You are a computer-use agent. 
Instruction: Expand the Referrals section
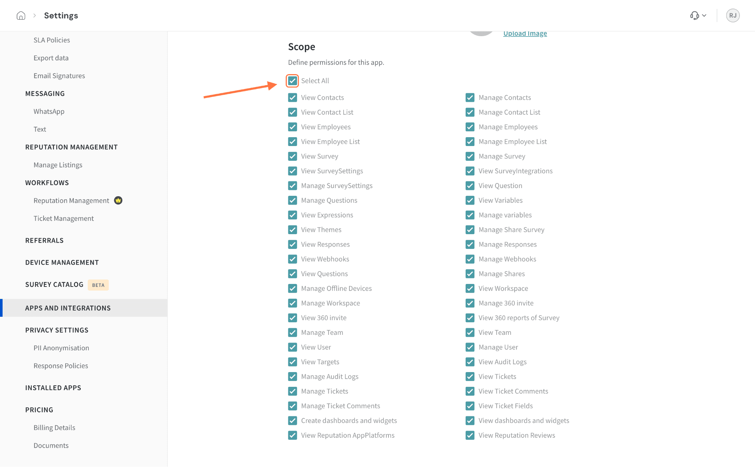pyautogui.click(x=44, y=240)
